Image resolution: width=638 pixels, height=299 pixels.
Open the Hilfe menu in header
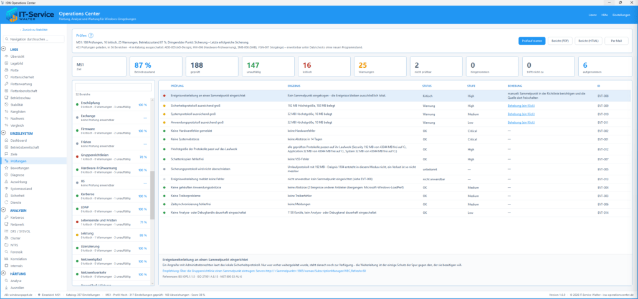coord(604,15)
